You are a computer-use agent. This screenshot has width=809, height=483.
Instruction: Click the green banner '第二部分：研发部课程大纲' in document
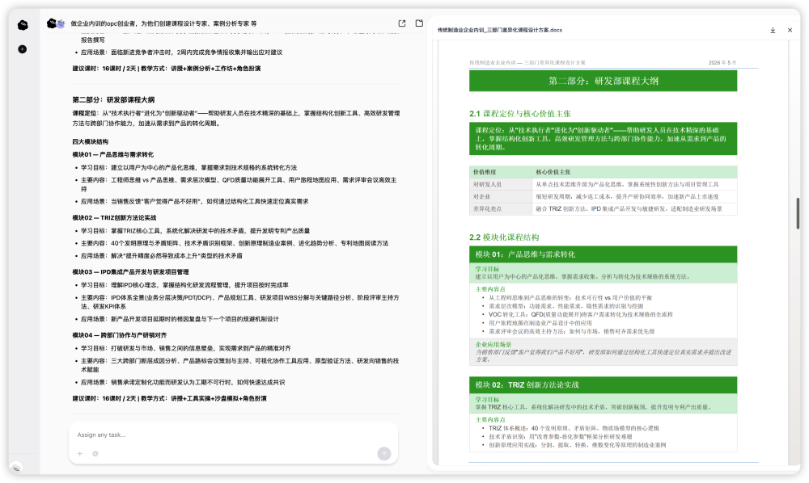tap(604, 81)
